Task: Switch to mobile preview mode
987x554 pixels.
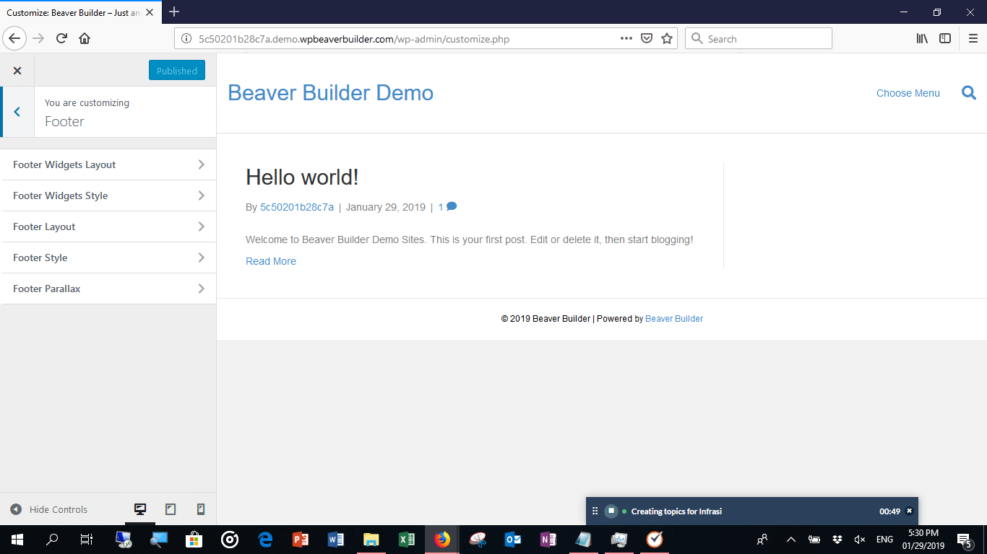Action: point(199,509)
